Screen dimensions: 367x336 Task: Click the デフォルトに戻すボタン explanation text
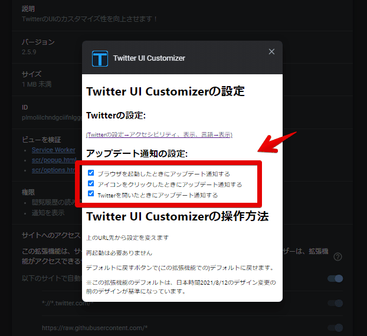pos(180,268)
